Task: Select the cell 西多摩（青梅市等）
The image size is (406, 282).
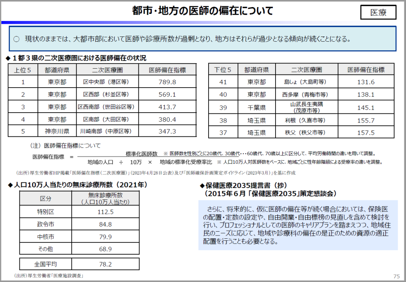Action: coord(306,94)
